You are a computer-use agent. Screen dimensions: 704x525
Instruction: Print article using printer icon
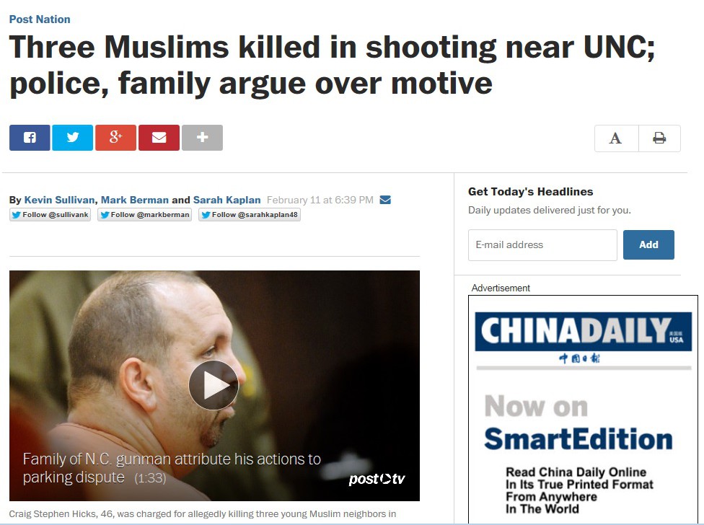(659, 138)
